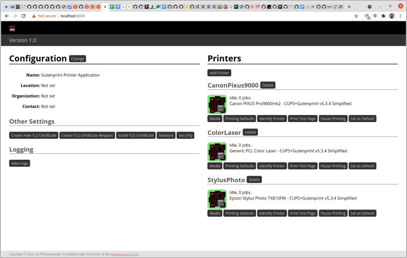Click the browser forward arrow

pyautogui.click(x=15, y=16)
